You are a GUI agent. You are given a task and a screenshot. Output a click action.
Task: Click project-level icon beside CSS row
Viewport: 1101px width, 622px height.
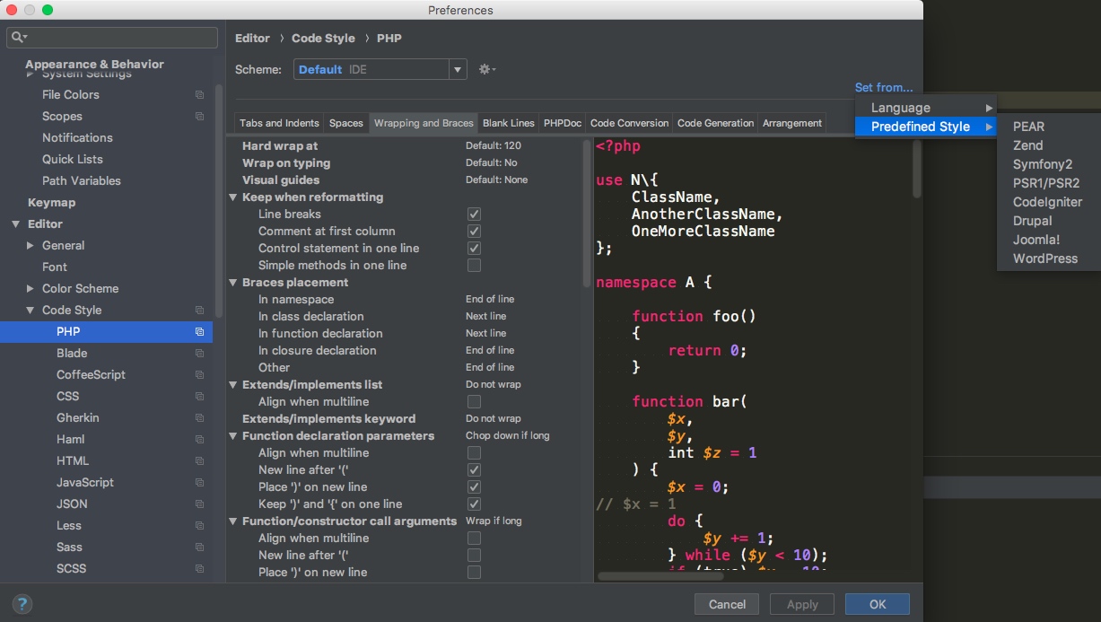[199, 396]
